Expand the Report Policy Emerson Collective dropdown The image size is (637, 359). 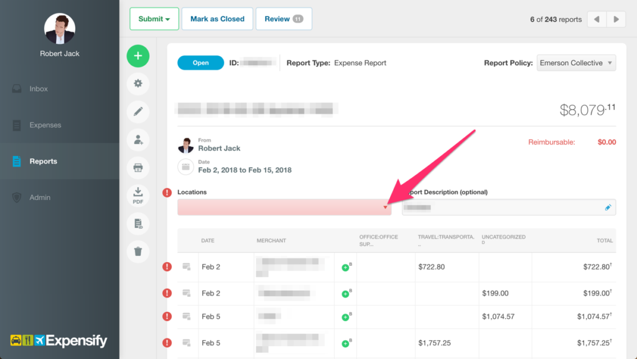576,63
